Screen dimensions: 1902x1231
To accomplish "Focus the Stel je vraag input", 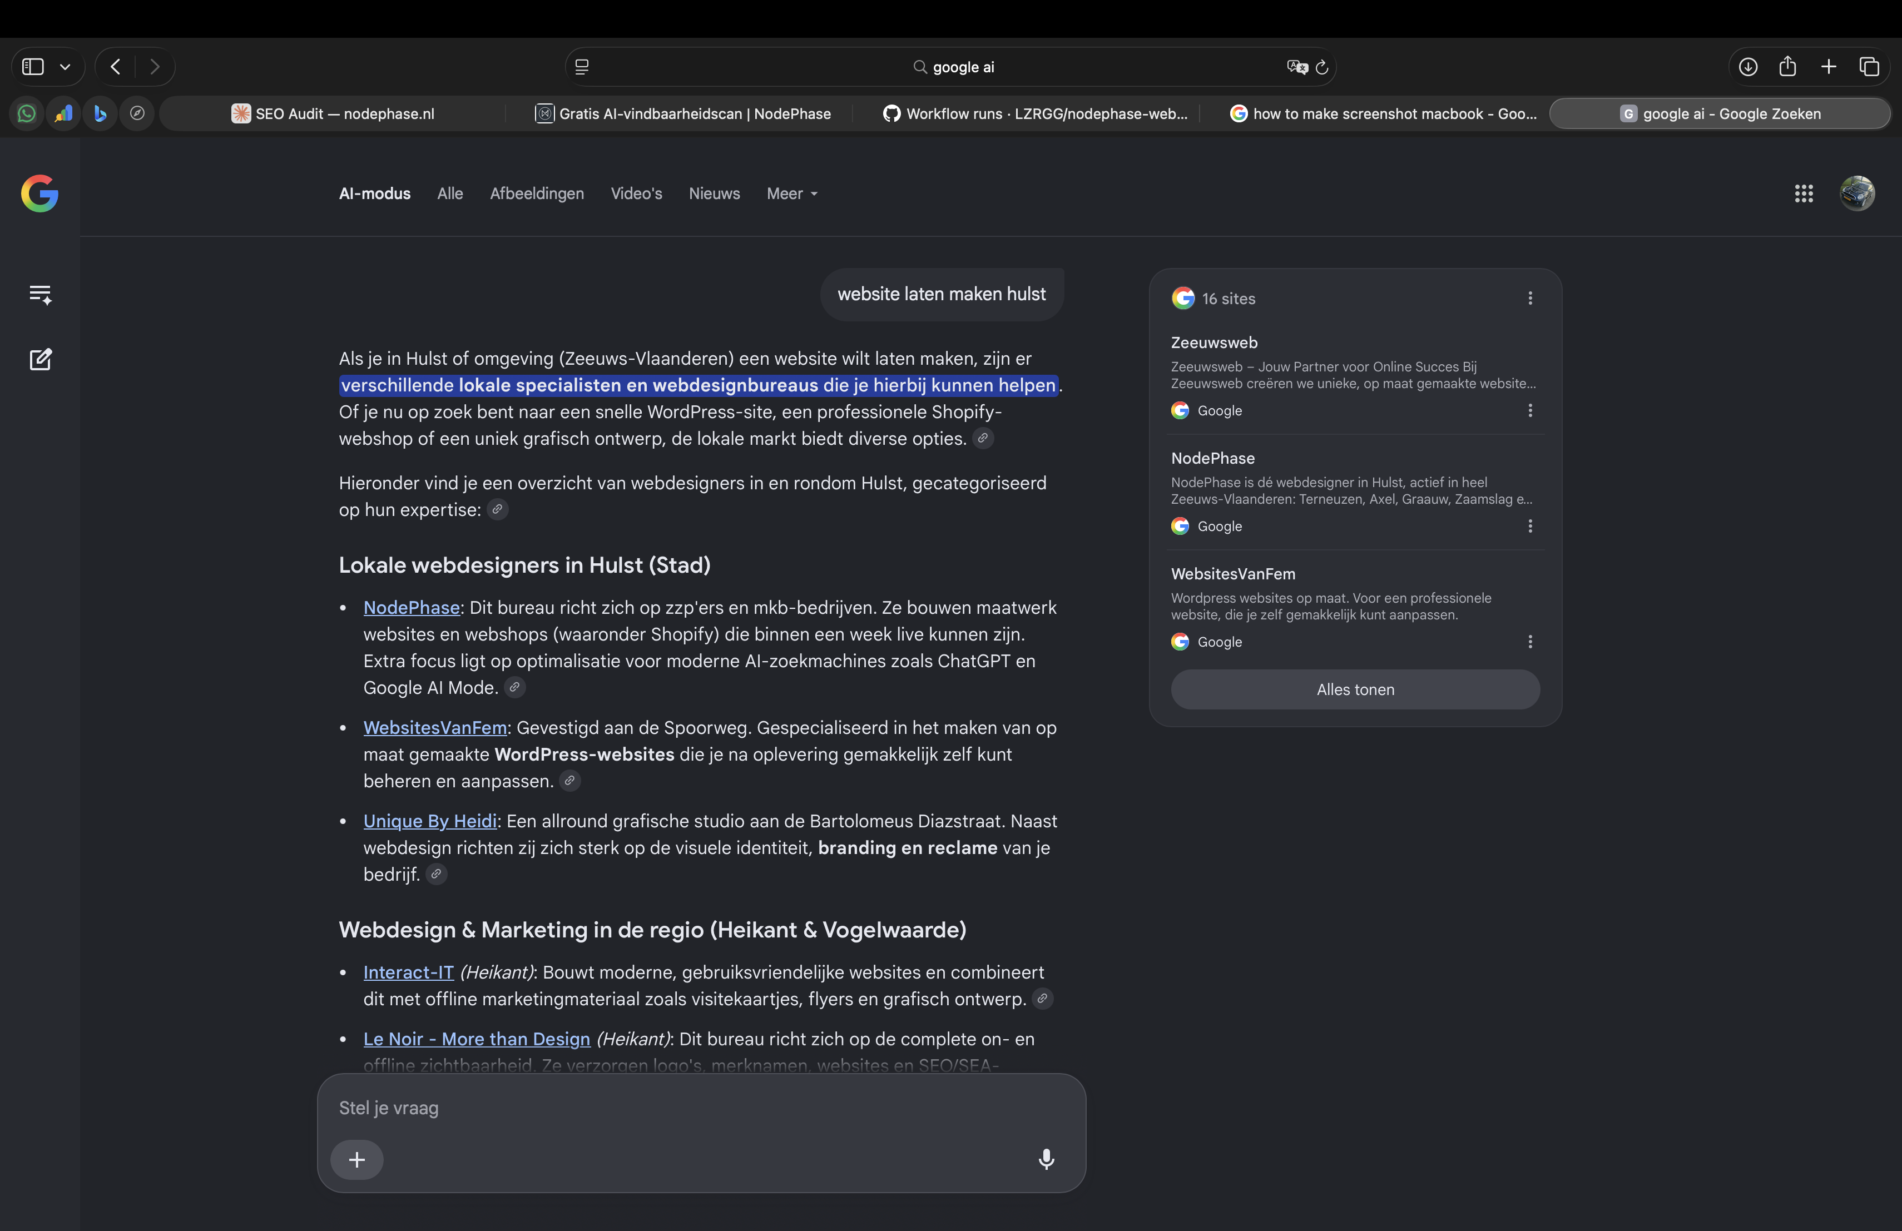I will (x=701, y=1108).
